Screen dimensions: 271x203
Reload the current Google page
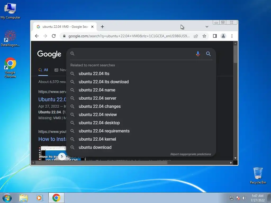(54, 36)
